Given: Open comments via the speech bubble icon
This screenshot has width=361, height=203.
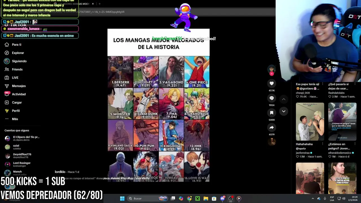Looking at the screenshot, I should click(x=272, y=98).
